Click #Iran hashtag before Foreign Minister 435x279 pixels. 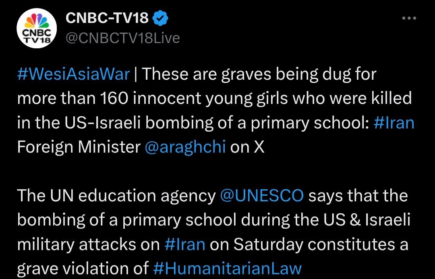pyautogui.click(x=394, y=123)
